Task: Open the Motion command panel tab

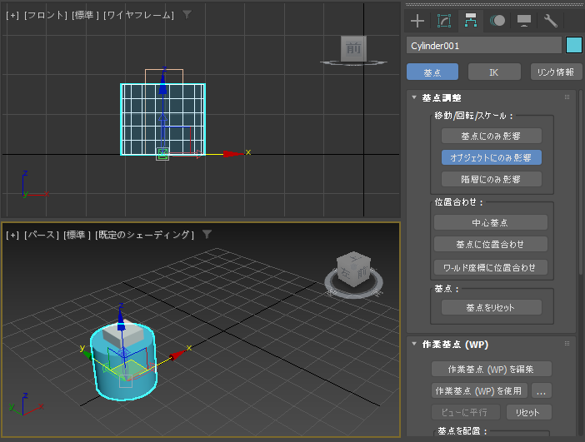Action: point(497,21)
